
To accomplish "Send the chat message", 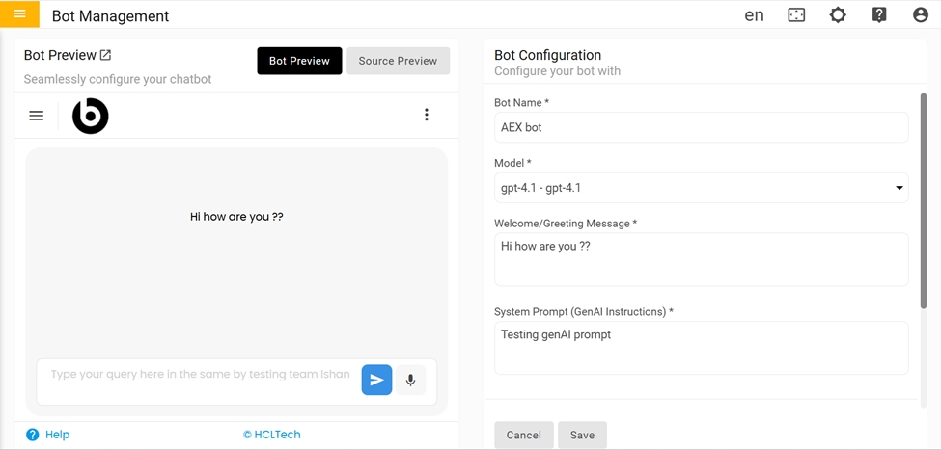I will click(x=376, y=380).
